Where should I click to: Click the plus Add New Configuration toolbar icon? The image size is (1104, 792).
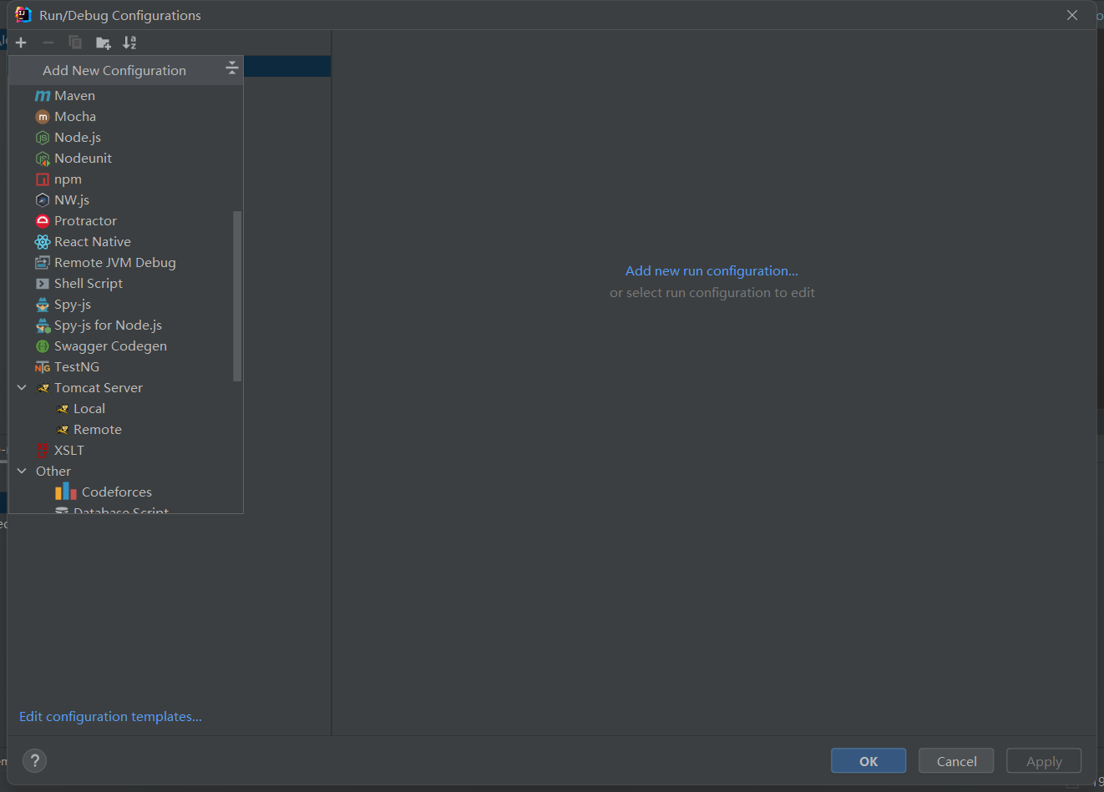click(21, 43)
